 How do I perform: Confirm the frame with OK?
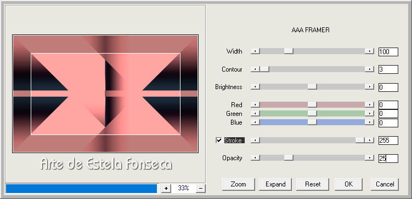point(348,184)
